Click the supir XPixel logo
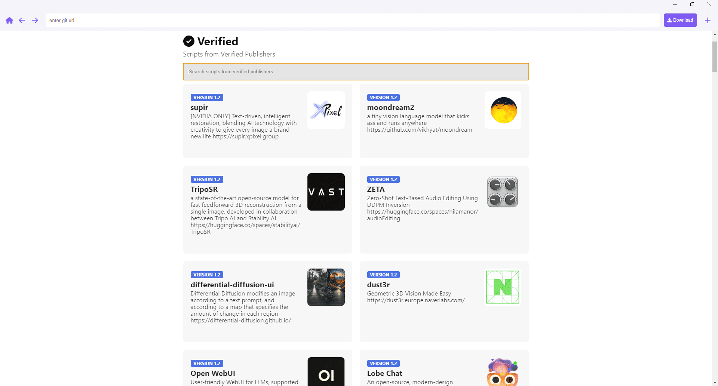Screen dimensions: 718x386 326,110
